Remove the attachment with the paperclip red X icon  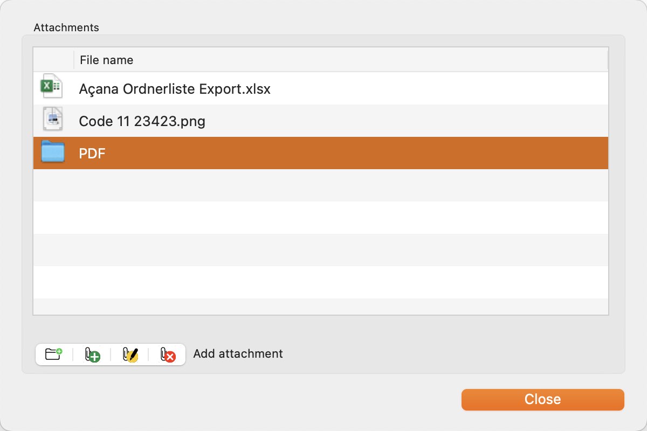pos(168,354)
